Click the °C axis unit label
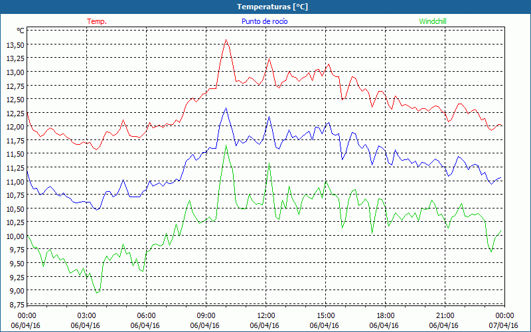Screen dimensions: 531x332 [21, 31]
